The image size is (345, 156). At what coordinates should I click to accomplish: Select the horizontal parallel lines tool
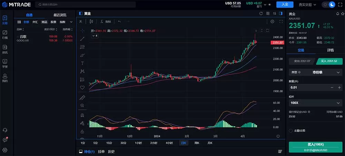coord(82,47)
